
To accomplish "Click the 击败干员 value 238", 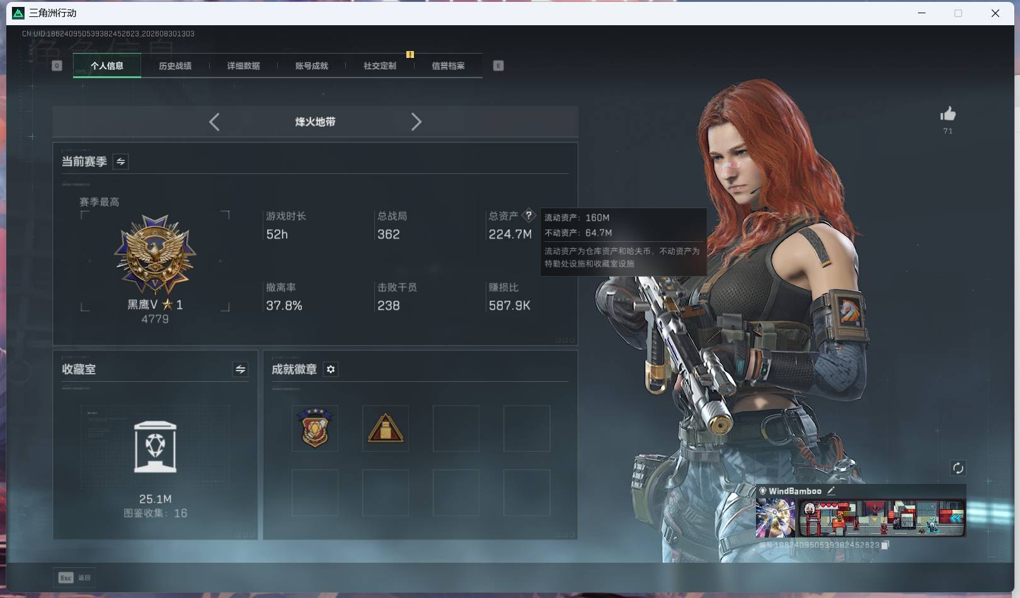I will [x=389, y=306].
